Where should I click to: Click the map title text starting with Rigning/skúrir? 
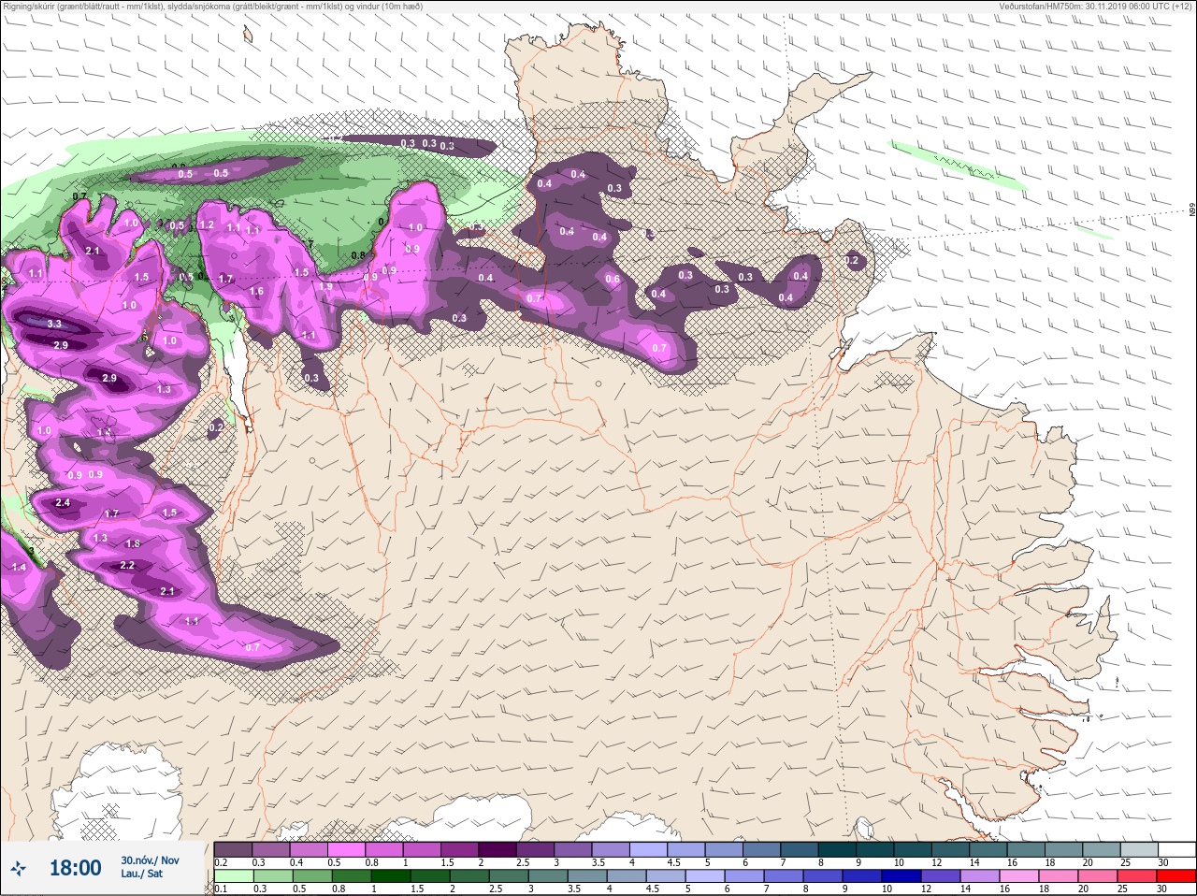click(212, 6)
